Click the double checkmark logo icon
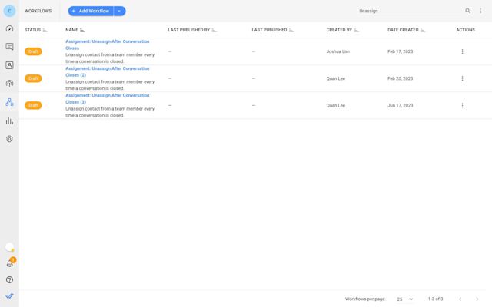The image size is (492, 307). (9, 295)
